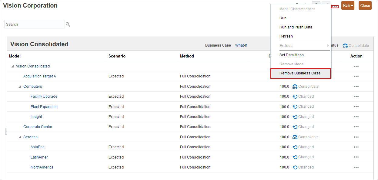This screenshot has width=378, height=180.
Task: Click the Changed icon on AsiaPac row
Action: [x=295, y=147]
